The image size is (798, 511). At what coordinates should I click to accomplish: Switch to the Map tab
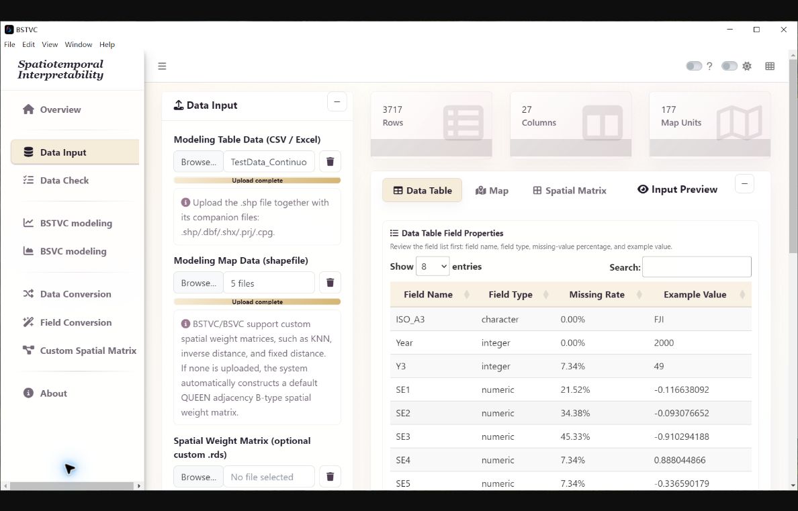coord(492,190)
